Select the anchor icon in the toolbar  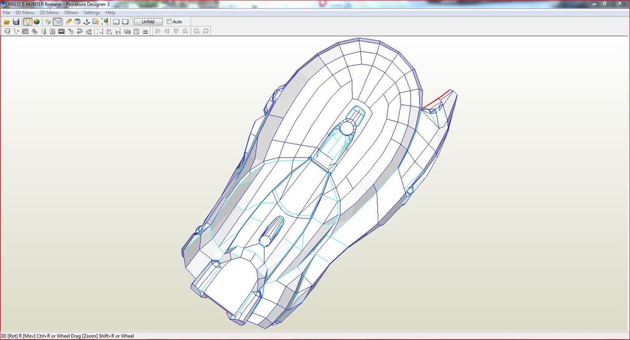click(x=87, y=22)
